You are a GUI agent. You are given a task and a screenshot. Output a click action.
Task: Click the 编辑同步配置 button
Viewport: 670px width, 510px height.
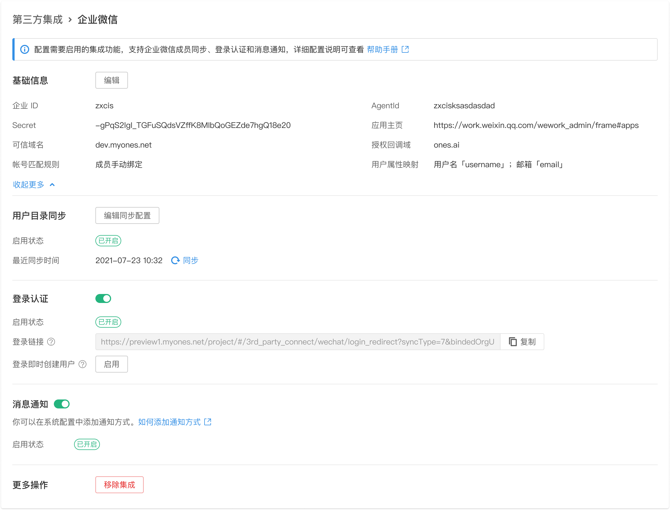coord(127,215)
